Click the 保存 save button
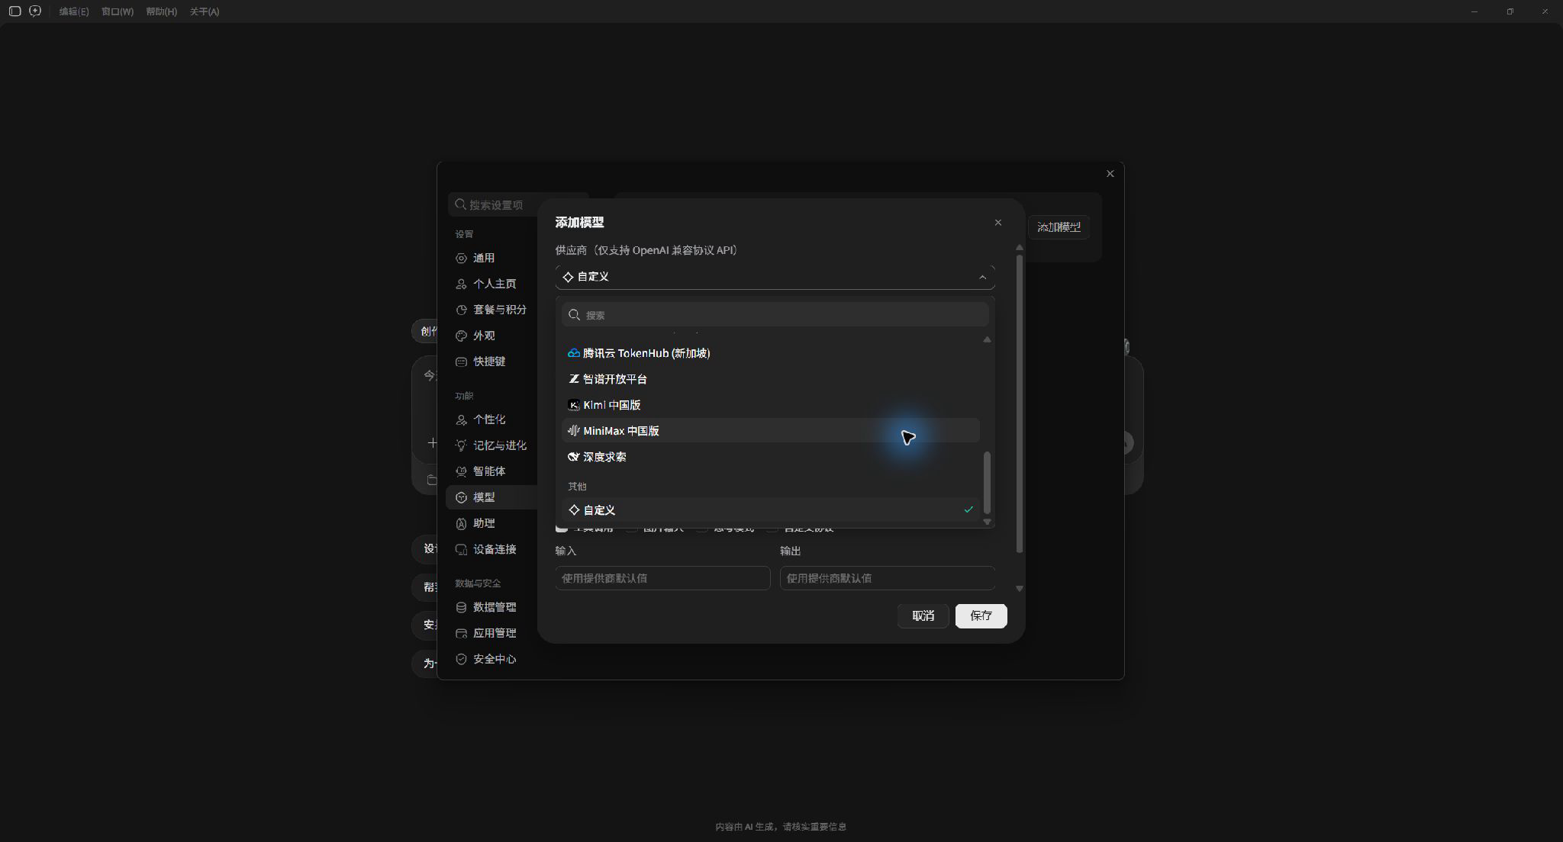The width and height of the screenshot is (1563, 842). (x=981, y=615)
